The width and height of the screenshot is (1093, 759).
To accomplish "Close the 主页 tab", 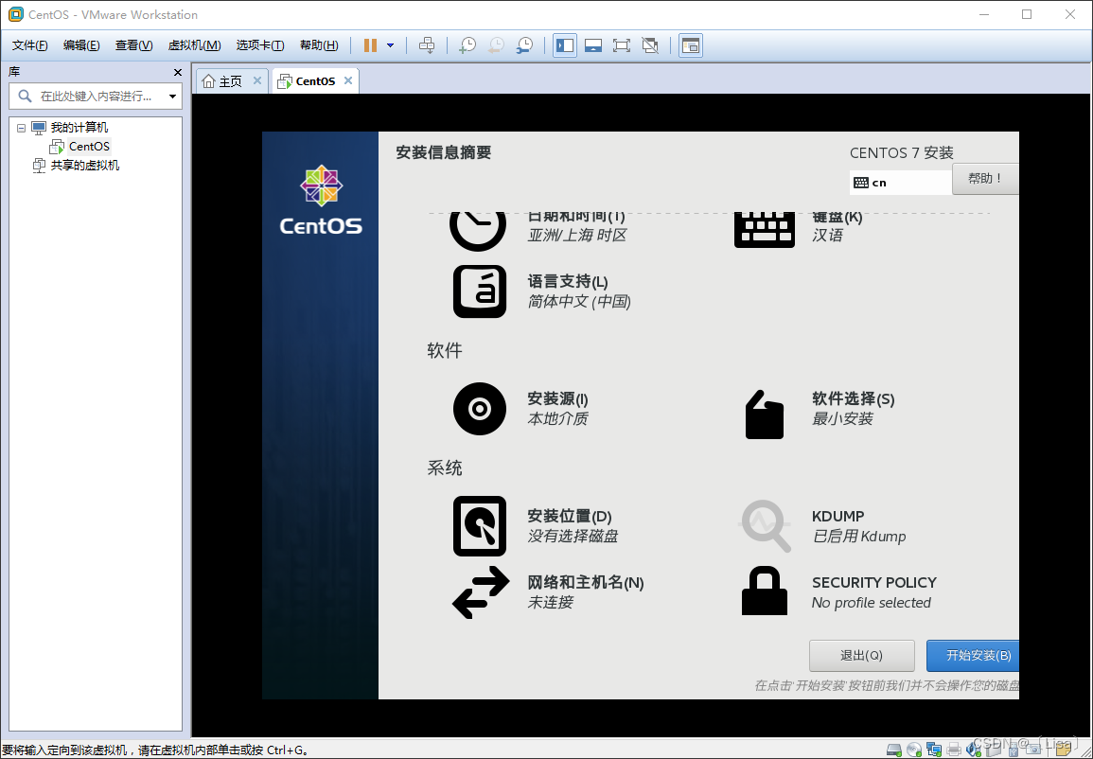I will [x=257, y=80].
